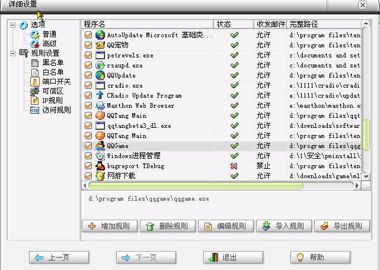380x270 pixels.
Task: Click the petrevels.exe window icon
Action: tap(100, 55)
